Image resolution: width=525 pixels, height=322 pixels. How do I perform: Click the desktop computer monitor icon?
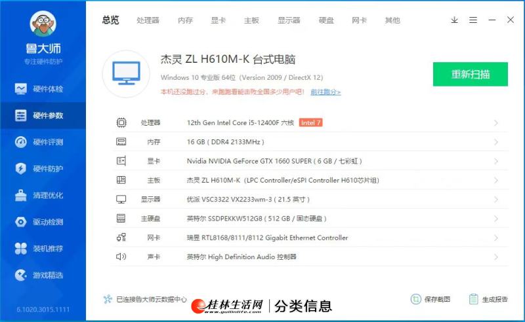point(126,73)
